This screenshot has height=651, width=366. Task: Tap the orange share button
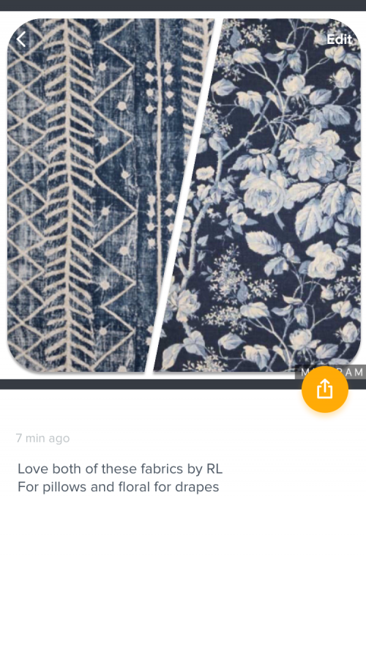[x=324, y=390]
